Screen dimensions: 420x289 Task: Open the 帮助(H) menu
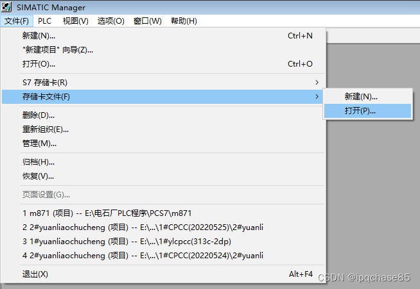pyautogui.click(x=184, y=21)
